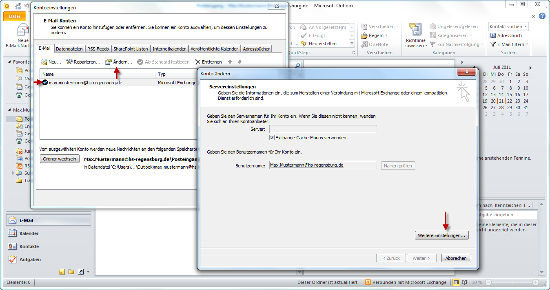Click the OneNote ribbon button
Viewport: 550px width, 290px height.
(374, 44)
